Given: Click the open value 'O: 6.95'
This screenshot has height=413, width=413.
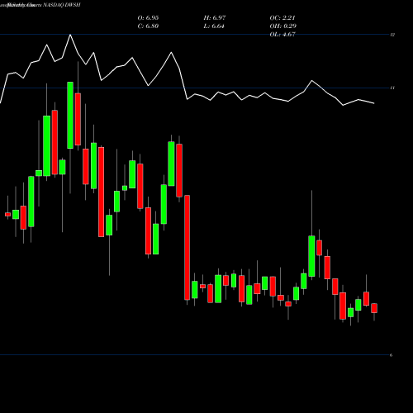Looking at the screenshot, I should click(x=148, y=18).
